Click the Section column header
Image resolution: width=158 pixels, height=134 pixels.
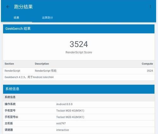coord(9,64)
